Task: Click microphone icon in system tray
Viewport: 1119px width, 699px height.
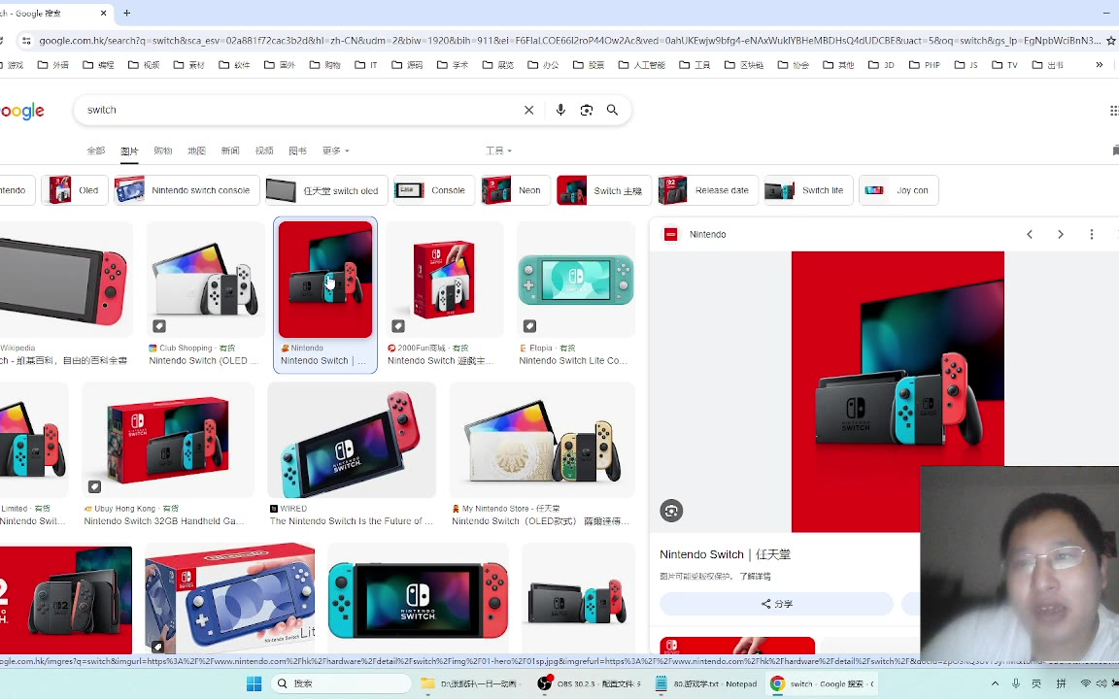Action: [x=1015, y=683]
